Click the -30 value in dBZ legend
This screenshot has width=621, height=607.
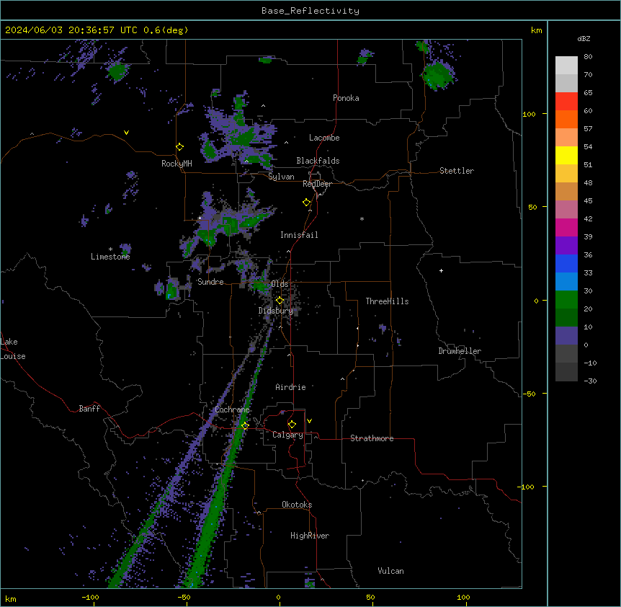click(x=590, y=381)
